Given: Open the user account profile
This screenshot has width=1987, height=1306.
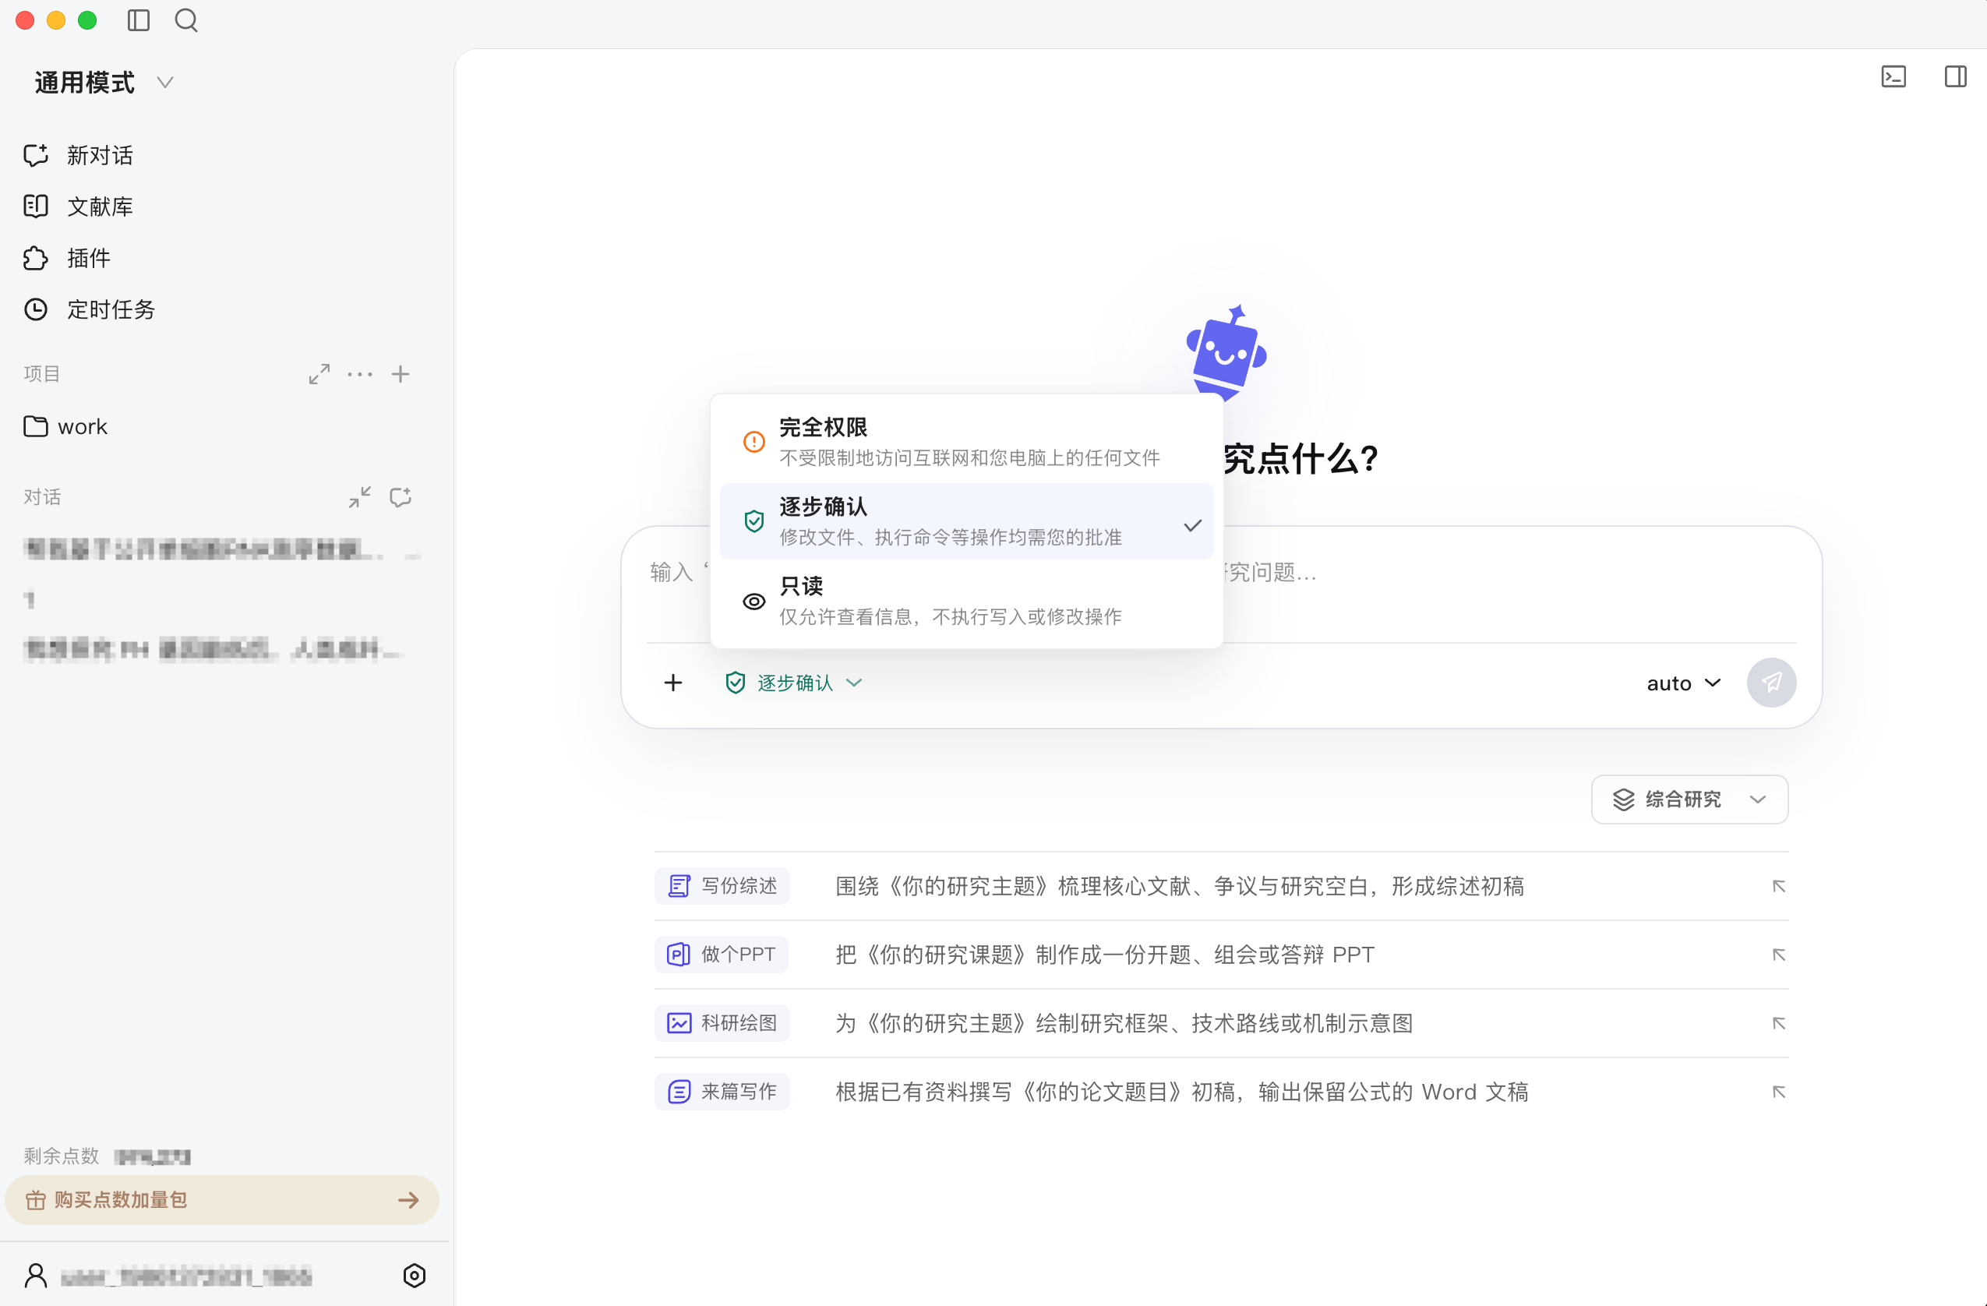Looking at the screenshot, I should 168,1275.
